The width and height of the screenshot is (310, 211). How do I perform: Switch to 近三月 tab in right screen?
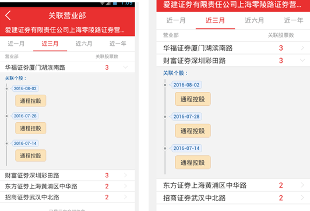(215, 20)
